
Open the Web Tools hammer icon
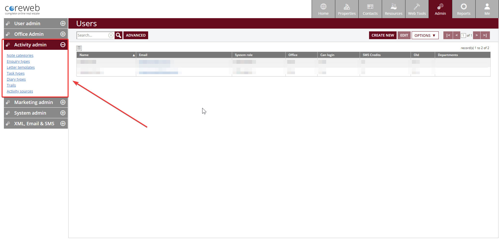coord(417,6)
